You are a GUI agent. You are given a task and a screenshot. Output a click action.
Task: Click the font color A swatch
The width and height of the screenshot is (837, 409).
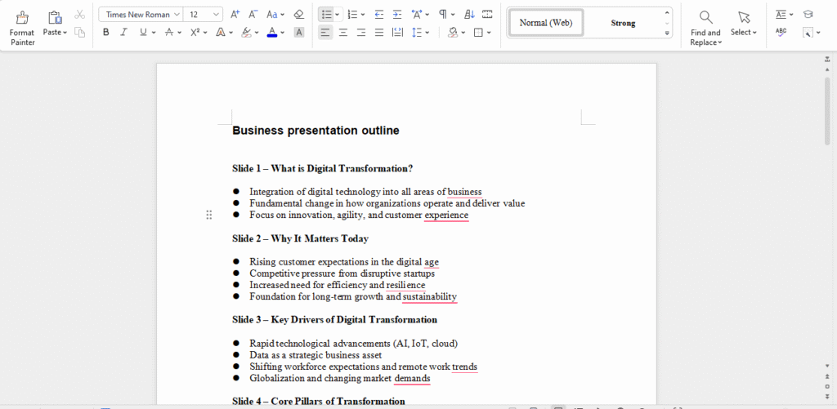[271, 33]
